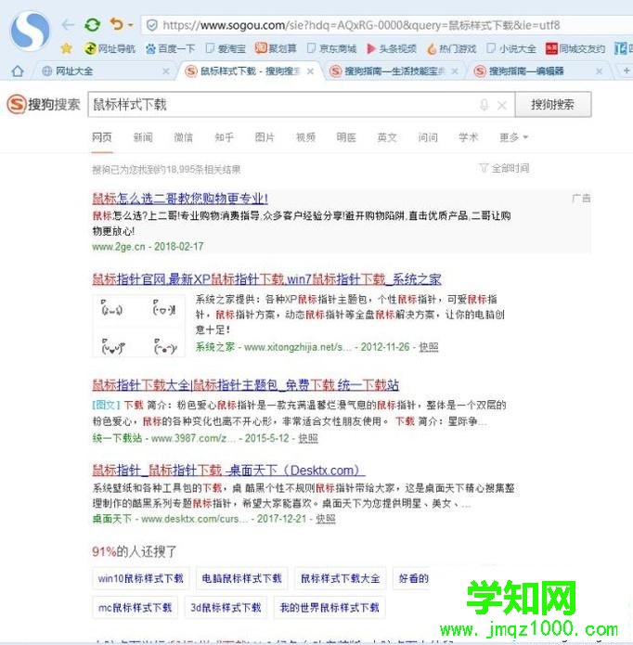Click the 搜狗搜索 logo
This screenshot has width=633, height=645.
(44, 104)
